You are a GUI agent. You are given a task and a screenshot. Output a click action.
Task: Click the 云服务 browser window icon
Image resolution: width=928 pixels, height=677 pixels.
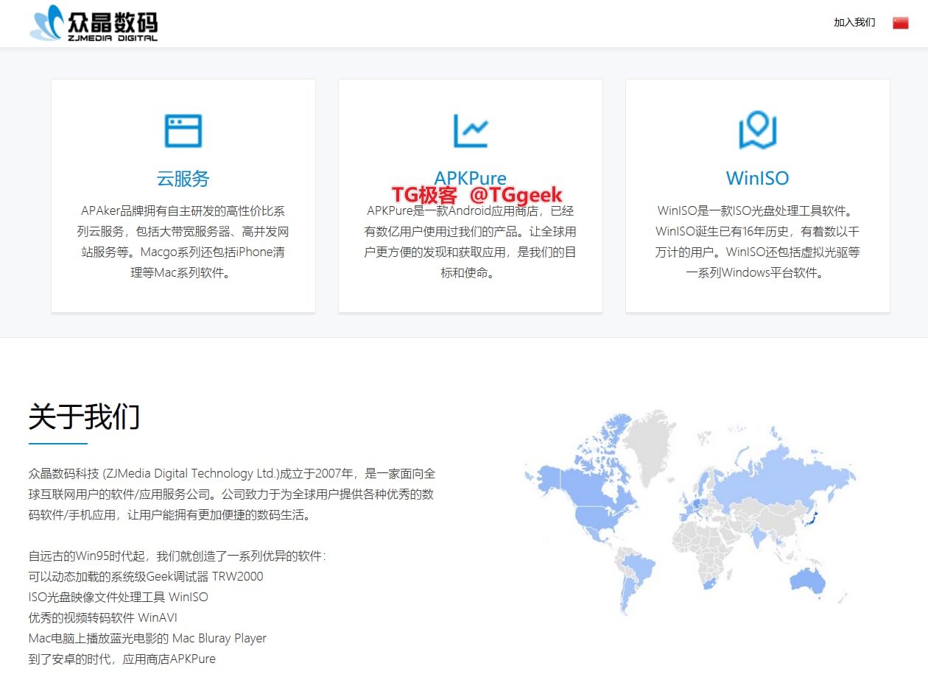tap(183, 131)
